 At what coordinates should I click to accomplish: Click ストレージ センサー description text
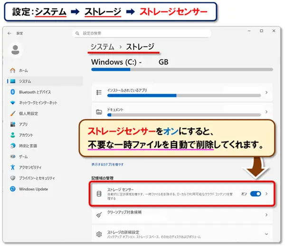tap(170, 196)
